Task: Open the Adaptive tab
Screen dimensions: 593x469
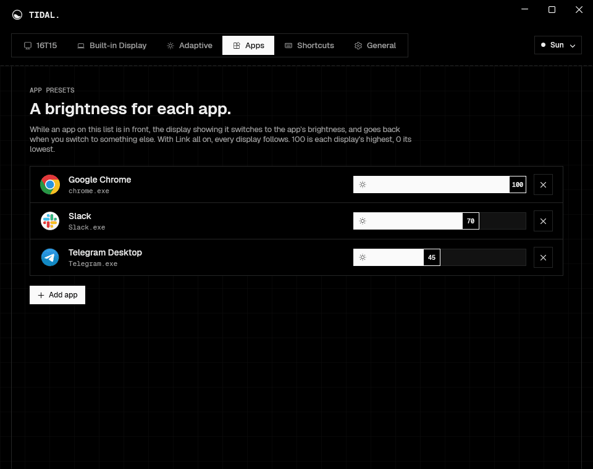Action: (x=190, y=45)
